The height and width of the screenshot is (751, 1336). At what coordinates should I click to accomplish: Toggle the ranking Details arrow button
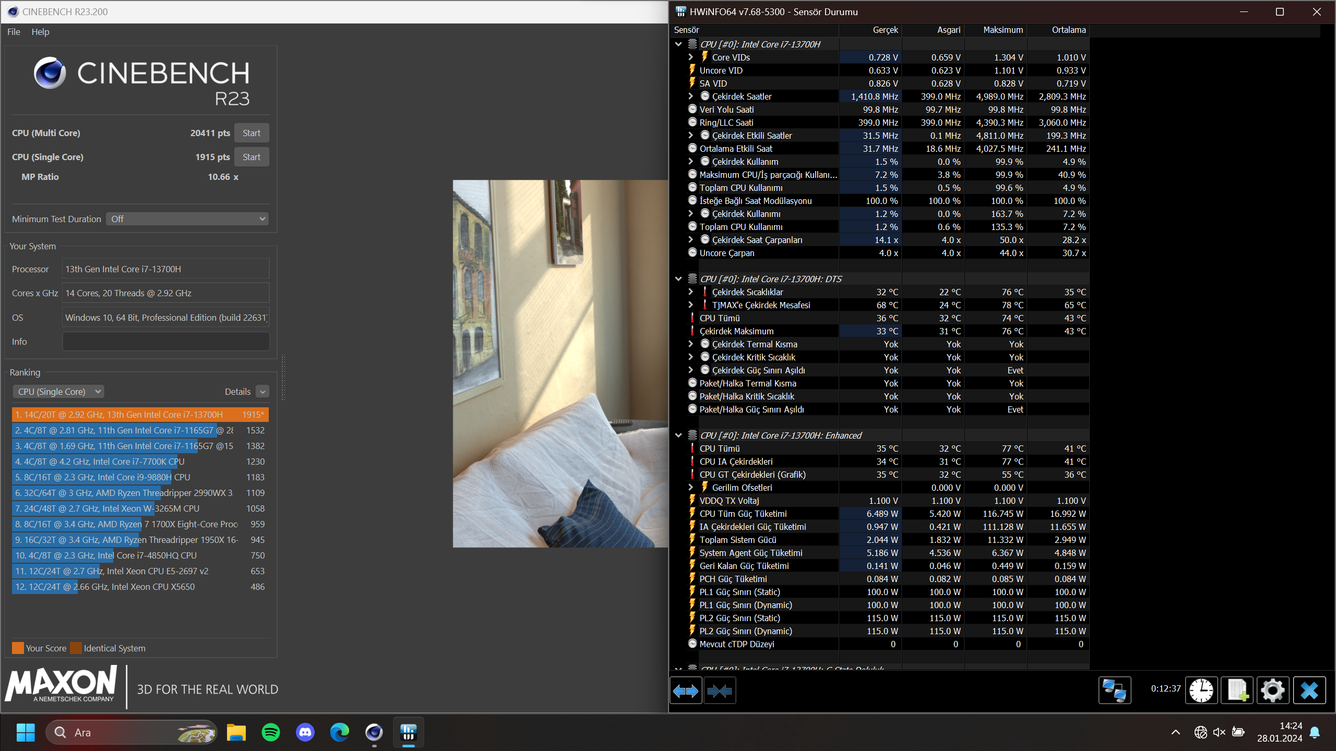click(263, 392)
